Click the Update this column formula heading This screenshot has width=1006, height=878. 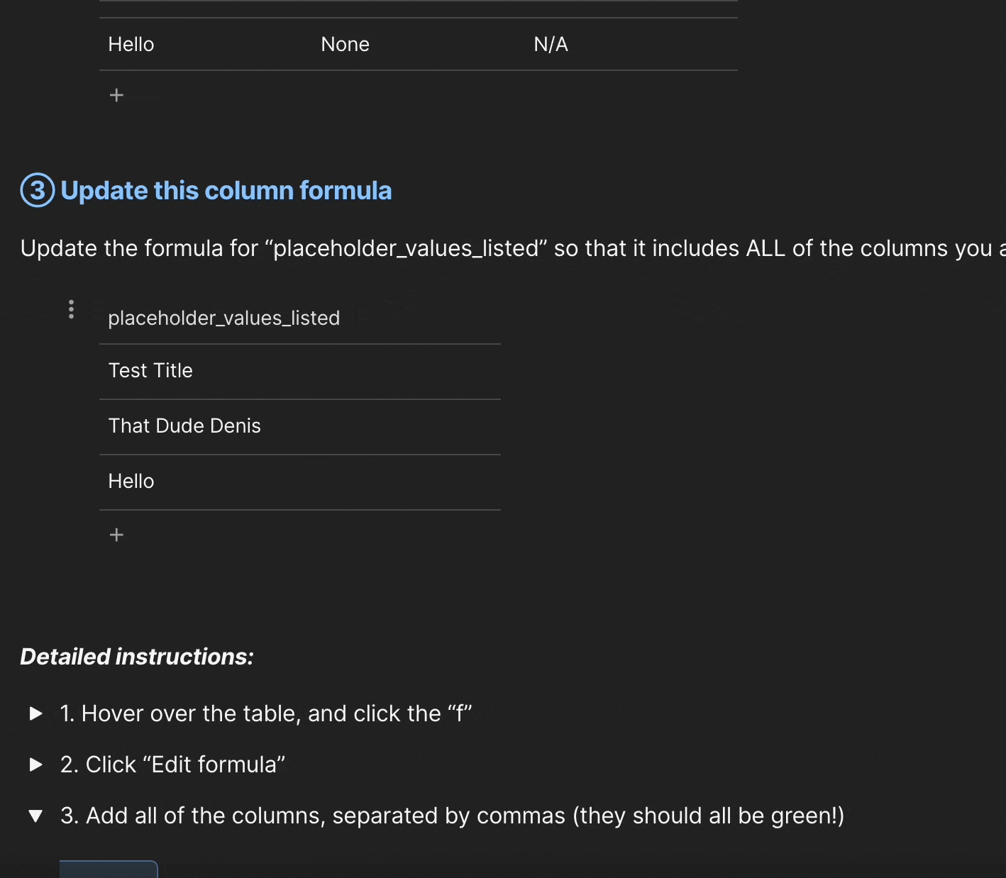[226, 191]
